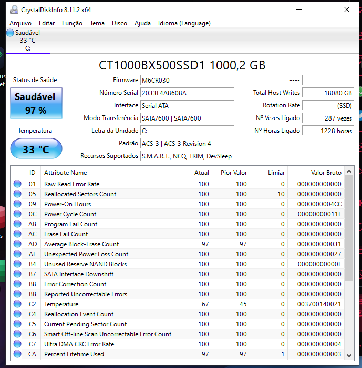Image resolution: width=362 pixels, height=368 pixels.
Task: Open the Idioma (Language) menu
Action: tap(184, 23)
